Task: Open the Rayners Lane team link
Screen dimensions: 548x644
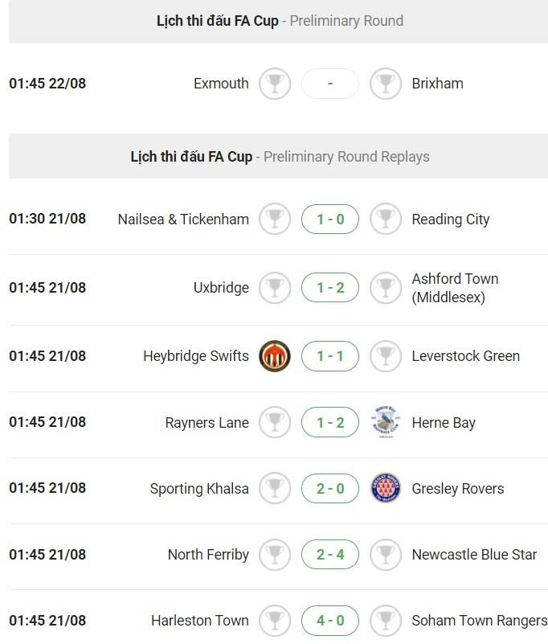Action: point(207,422)
